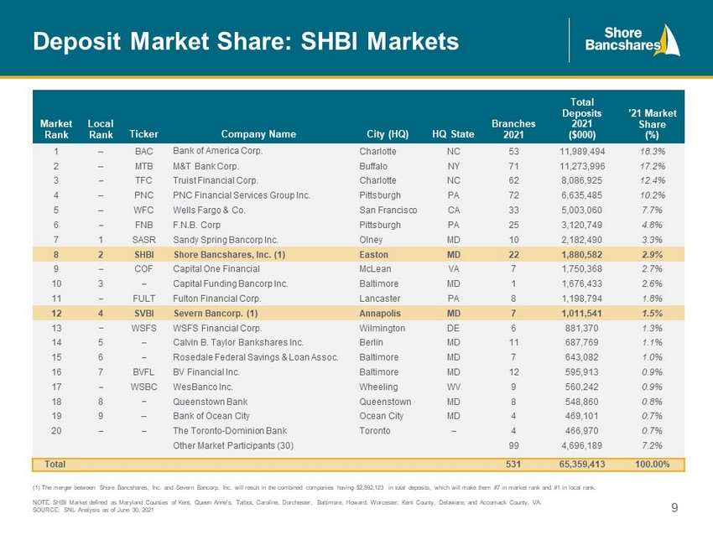713x535 pixels.
Task: Click the 'Branches 2021' column header
Action: 513,129
